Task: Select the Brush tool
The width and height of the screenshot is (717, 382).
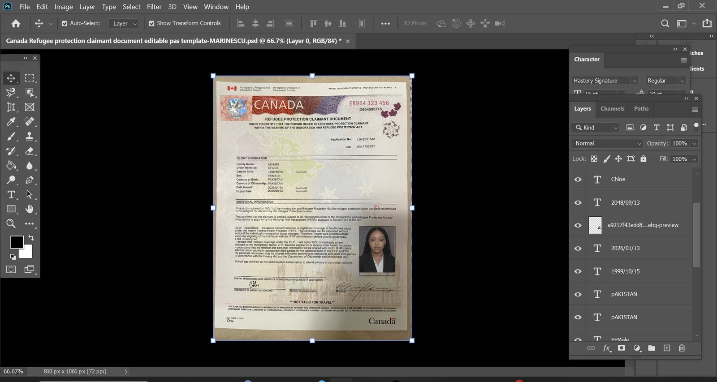Action: 11,136
